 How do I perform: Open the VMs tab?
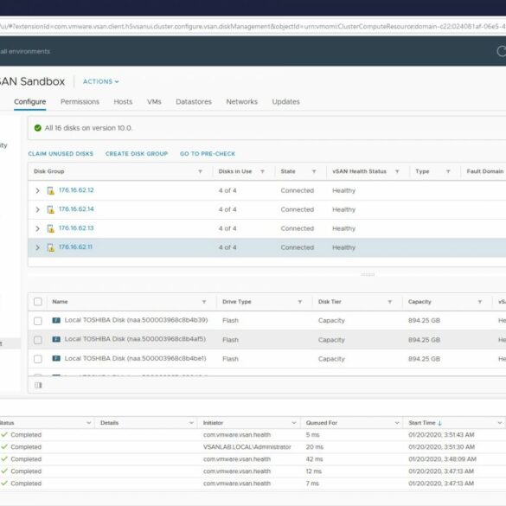154,102
